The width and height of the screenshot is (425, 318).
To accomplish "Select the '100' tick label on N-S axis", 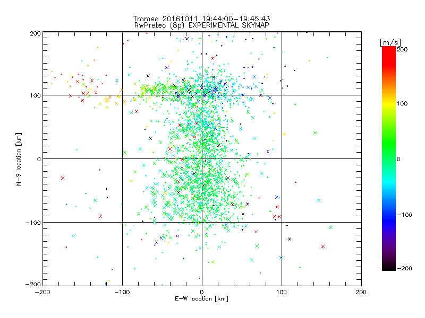I will tap(35, 95).
